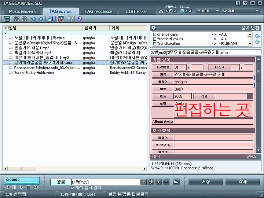This screenshot has height=198, width=264.
Task: Browse for folder with folder icon
Action: pos(176,182)
